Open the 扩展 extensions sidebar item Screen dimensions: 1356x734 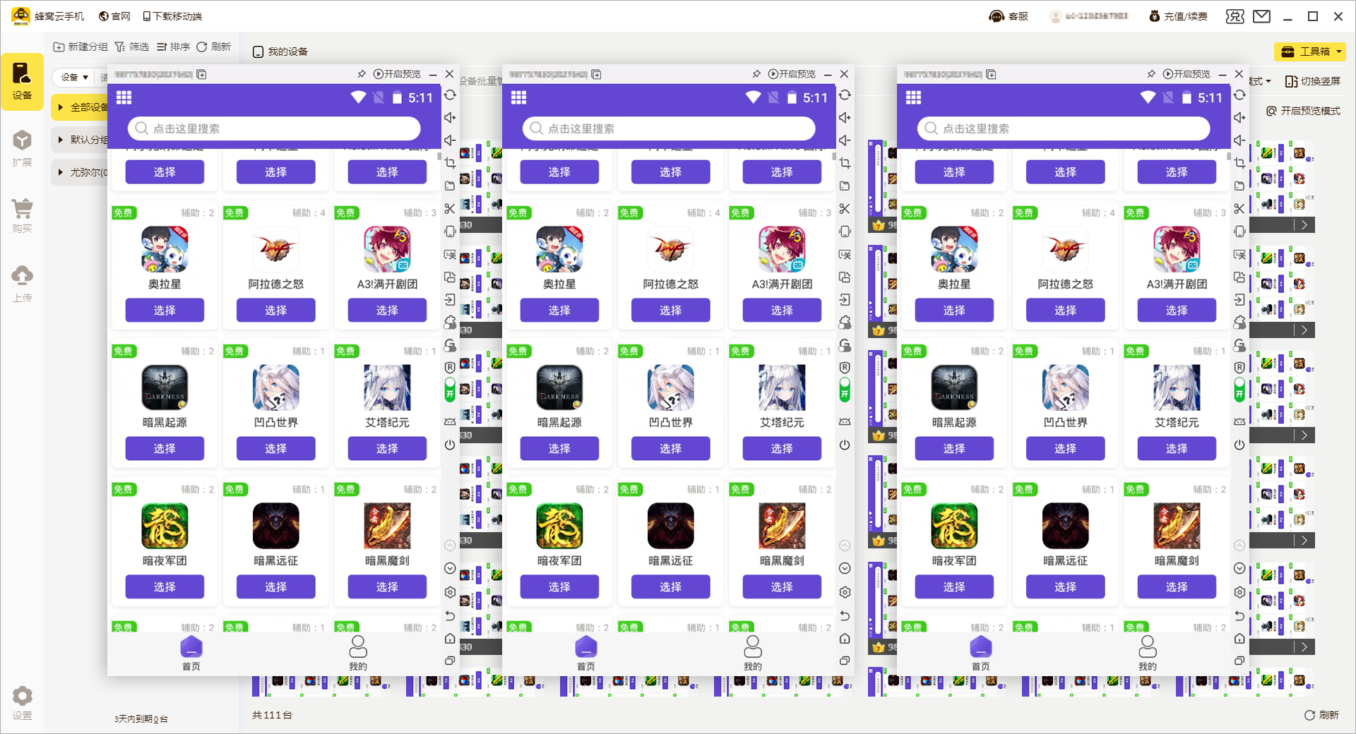point(22,148)
